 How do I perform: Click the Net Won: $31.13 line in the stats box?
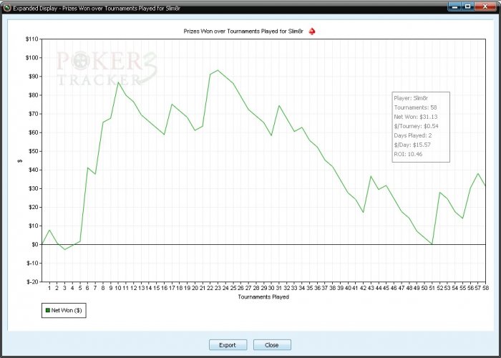416,117
